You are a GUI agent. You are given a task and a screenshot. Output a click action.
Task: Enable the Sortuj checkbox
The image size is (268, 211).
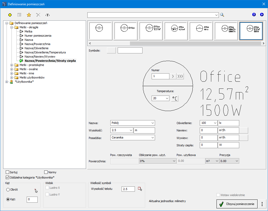[x=8, y=172]
